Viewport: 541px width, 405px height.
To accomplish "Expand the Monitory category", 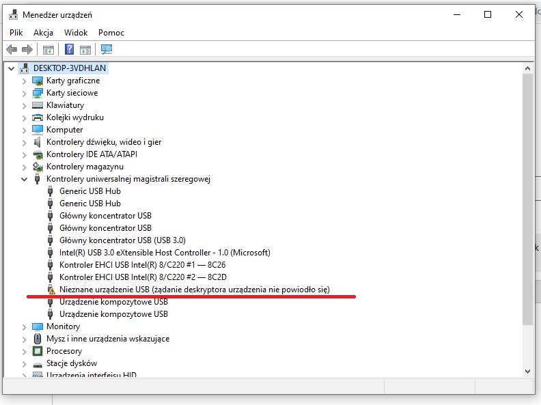I will coord(24,327).
